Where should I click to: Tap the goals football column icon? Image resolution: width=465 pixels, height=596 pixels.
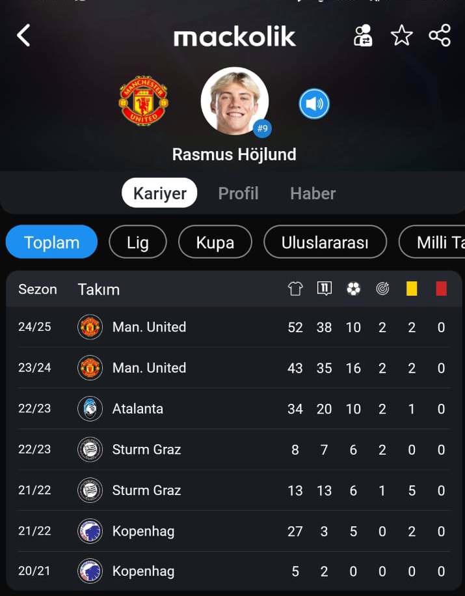coord(353,289)
